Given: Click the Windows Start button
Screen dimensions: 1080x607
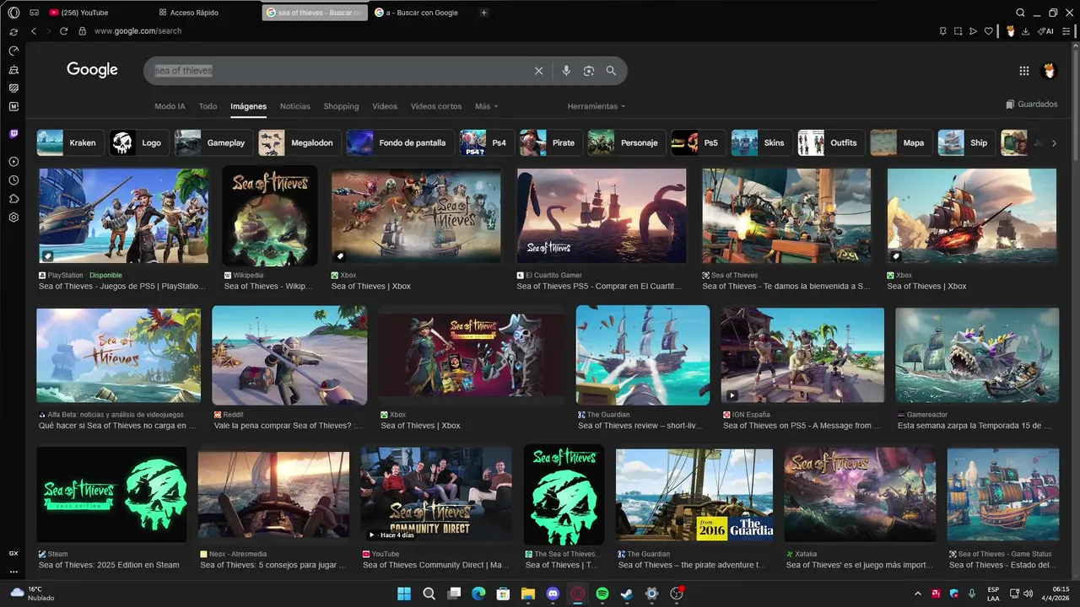Looking at the screenshot, I should point(404,594).
